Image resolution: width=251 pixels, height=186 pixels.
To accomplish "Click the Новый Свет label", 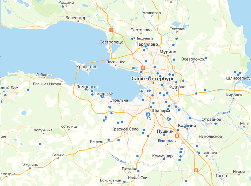I will coord(138,178).
